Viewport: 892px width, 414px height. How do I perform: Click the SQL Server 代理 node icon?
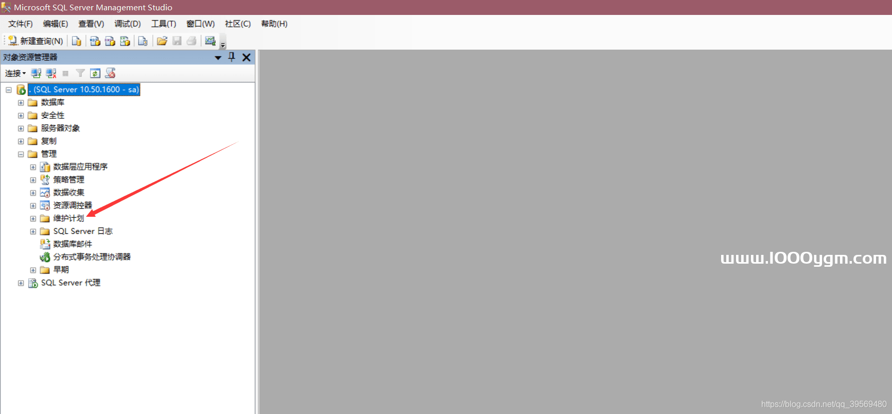33,283
